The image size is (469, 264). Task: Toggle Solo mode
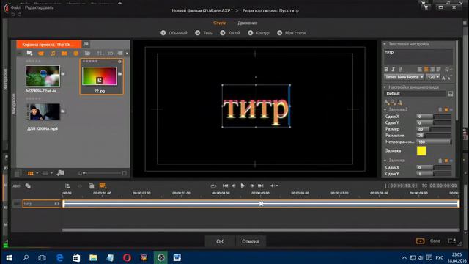coord(435,241)
